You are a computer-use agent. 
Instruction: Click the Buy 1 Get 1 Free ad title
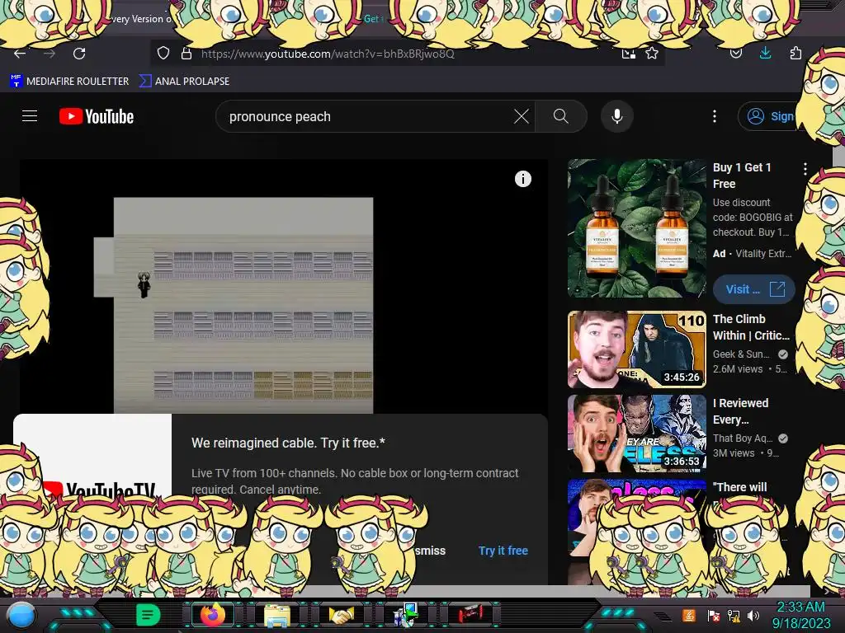(x=742, y=176)
